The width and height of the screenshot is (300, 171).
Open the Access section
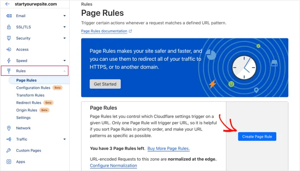[22, 49]
